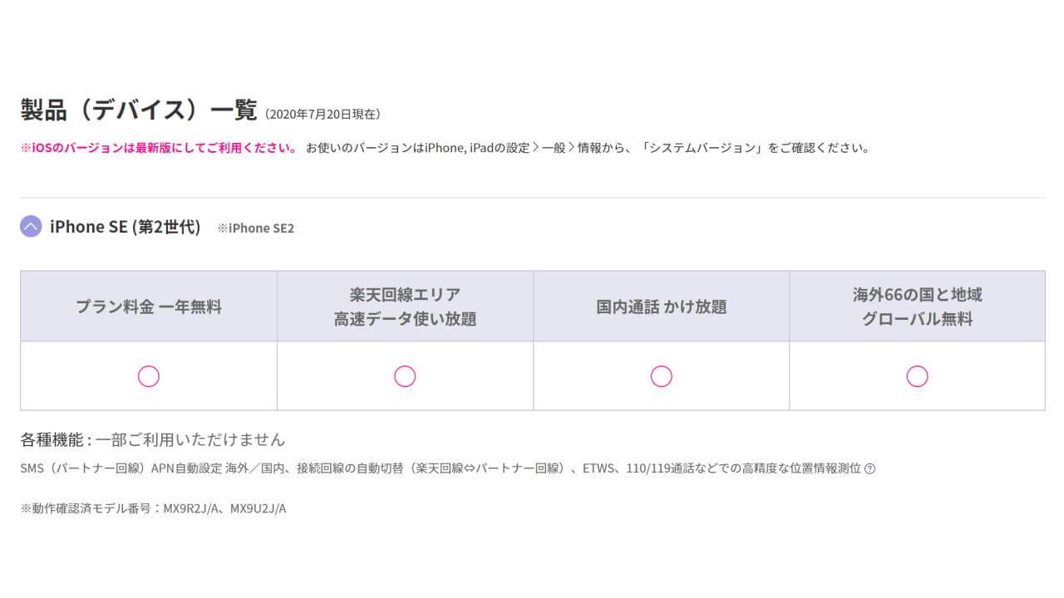Click the model number MX9R2J/A
The height and width of the screenshot is (598, 1064).
[x=194, y=508]
